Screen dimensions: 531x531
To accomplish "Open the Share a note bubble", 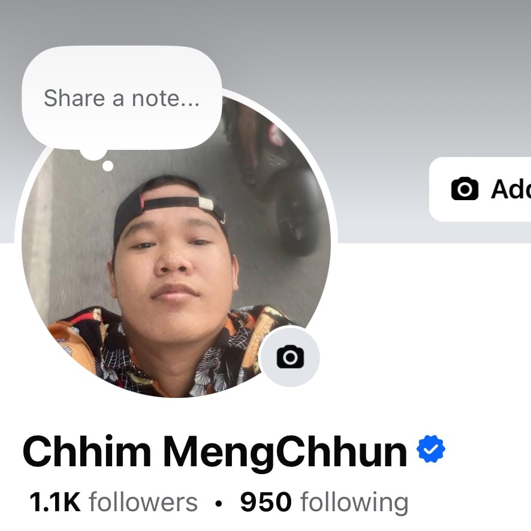I will [x=122, y=98].
